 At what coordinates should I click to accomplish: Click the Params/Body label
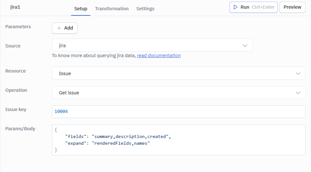20,129
